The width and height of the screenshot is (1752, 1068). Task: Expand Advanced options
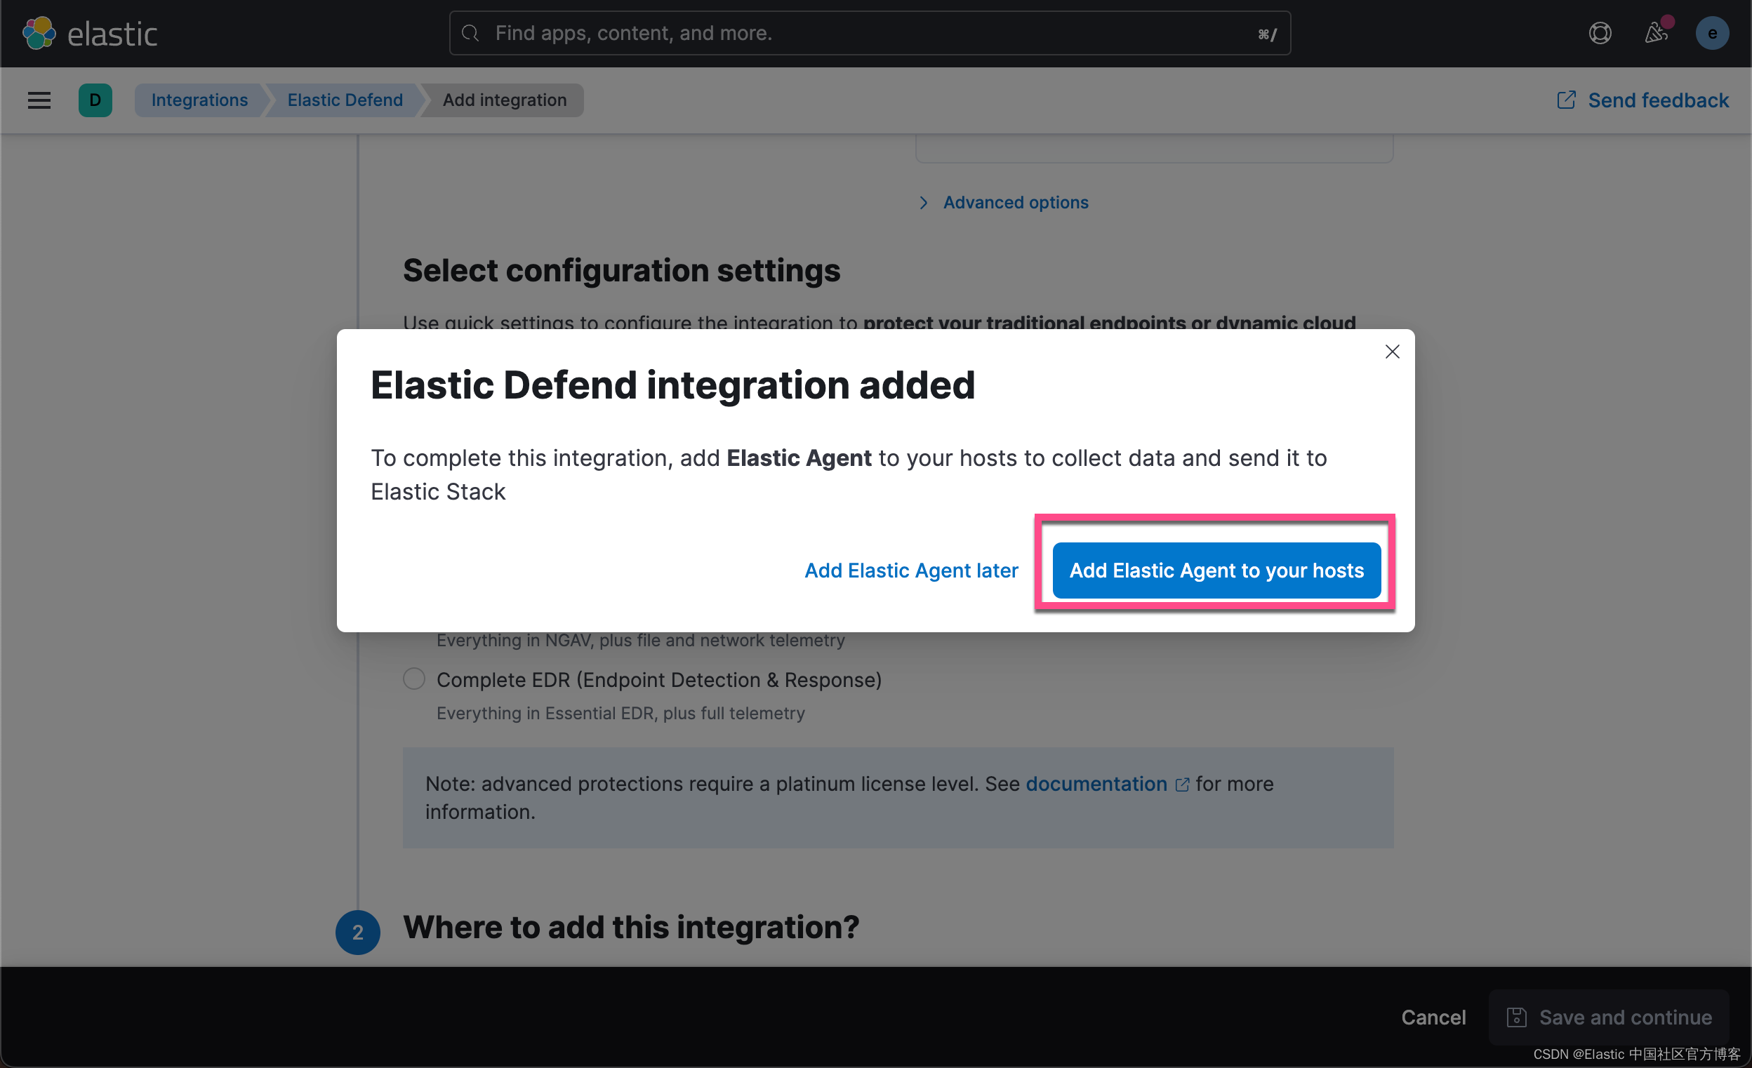(x=1003, y=203)
